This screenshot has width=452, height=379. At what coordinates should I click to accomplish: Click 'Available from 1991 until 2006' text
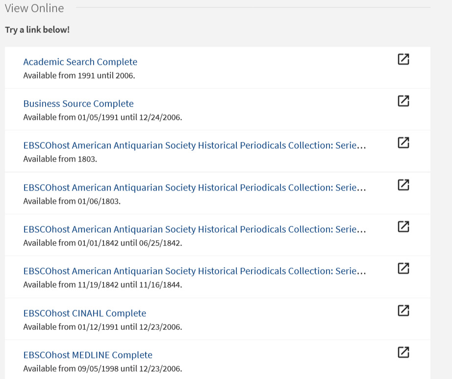point(79,76)
